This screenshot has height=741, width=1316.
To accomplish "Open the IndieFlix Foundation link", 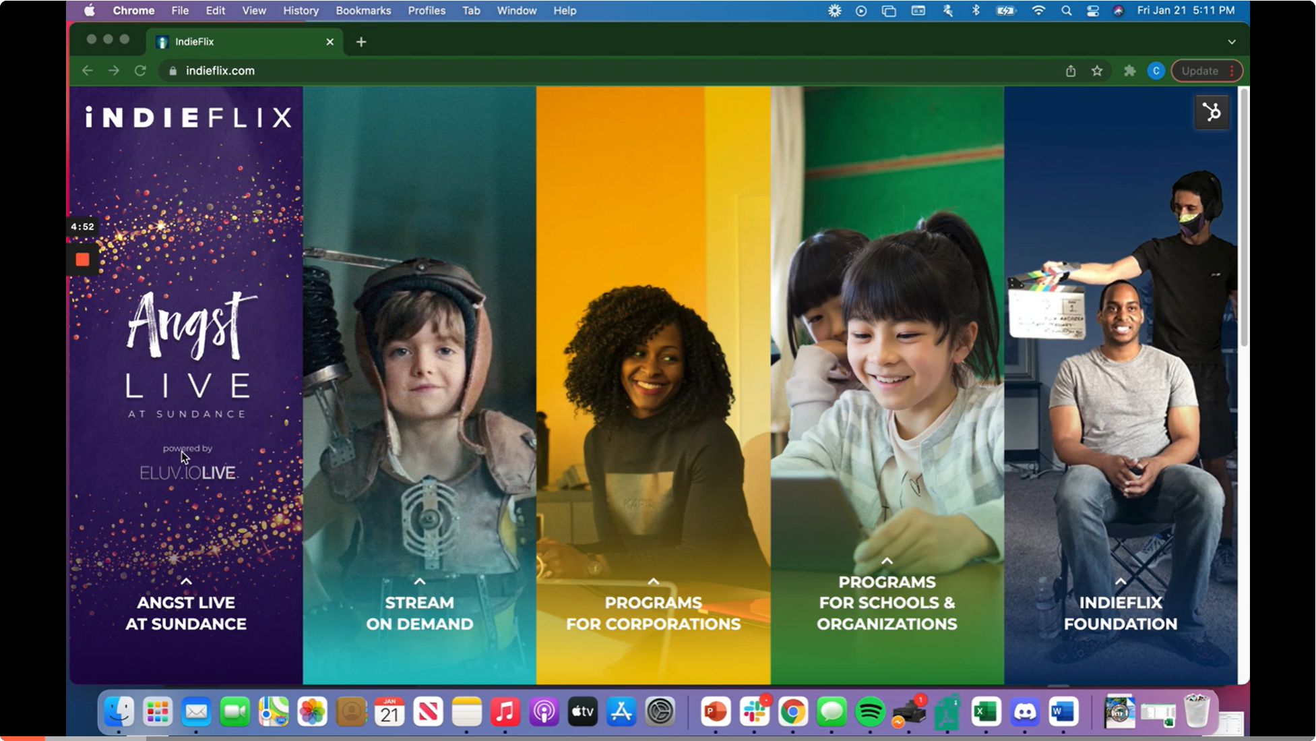I will coord(1121,613).
